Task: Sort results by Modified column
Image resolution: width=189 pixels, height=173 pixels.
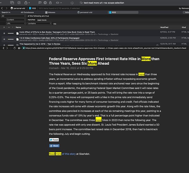Action: [x=164, y=27]
